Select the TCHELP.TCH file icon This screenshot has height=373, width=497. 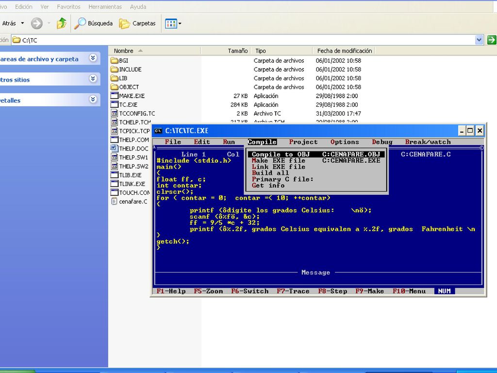114,122
